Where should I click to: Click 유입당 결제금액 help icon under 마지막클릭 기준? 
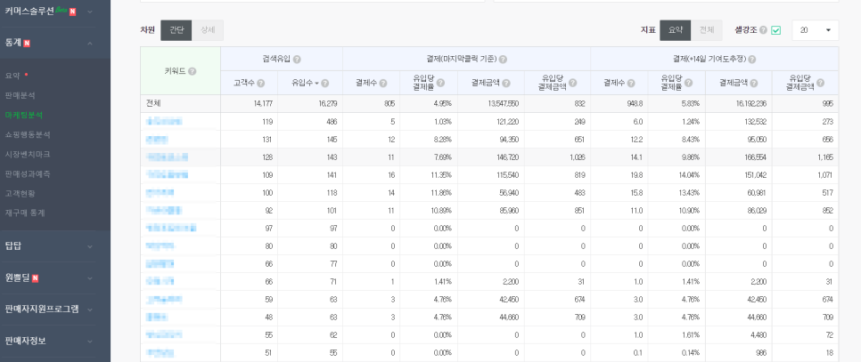coord(573,83)
